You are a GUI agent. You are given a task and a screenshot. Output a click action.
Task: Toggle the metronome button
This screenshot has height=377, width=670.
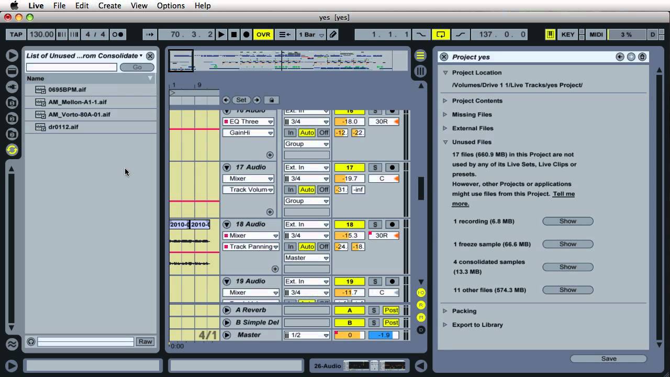click(118, 35)
